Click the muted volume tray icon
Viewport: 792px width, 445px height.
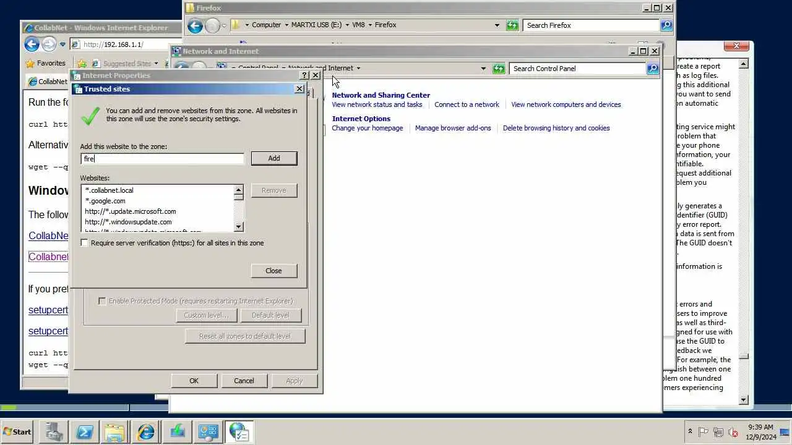(x=733, y=432)
